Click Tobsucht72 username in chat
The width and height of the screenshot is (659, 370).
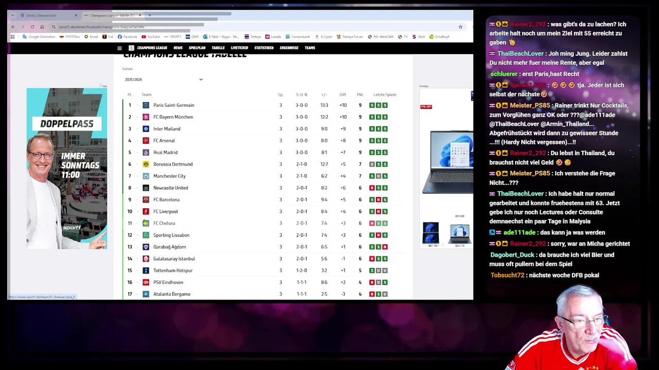click(x=507, y=275)
